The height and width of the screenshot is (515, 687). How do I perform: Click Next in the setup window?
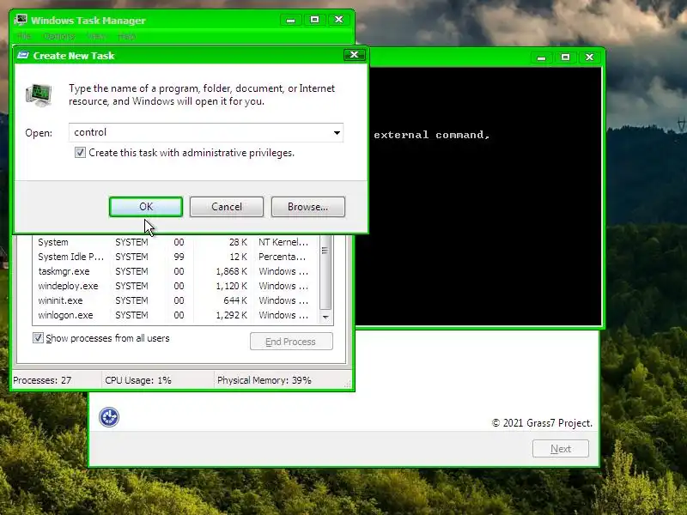tap(561, 449)
